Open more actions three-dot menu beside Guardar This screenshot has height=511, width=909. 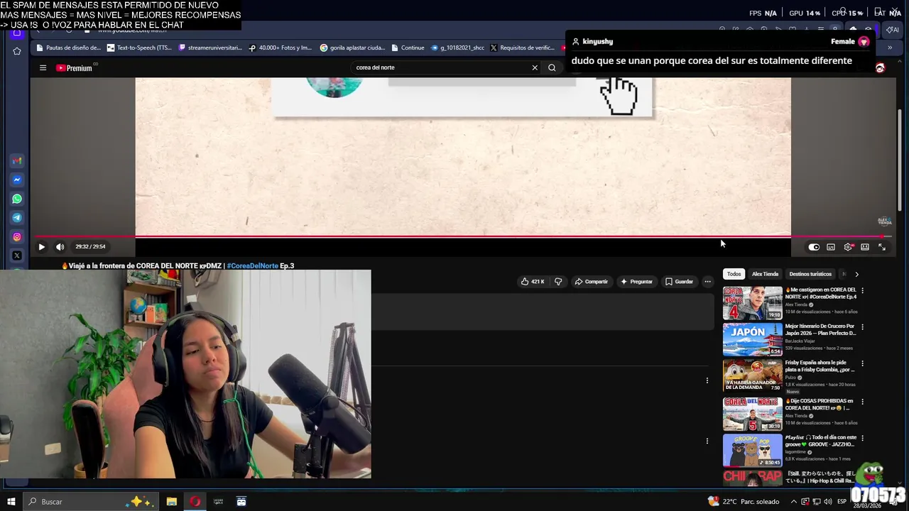pyautogui.click(x=707, y=282)
